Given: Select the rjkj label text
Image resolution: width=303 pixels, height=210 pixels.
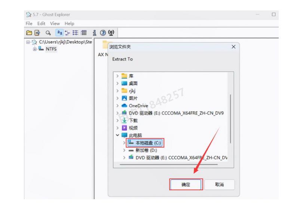Looking at the screenshot, I should point(132,91).
